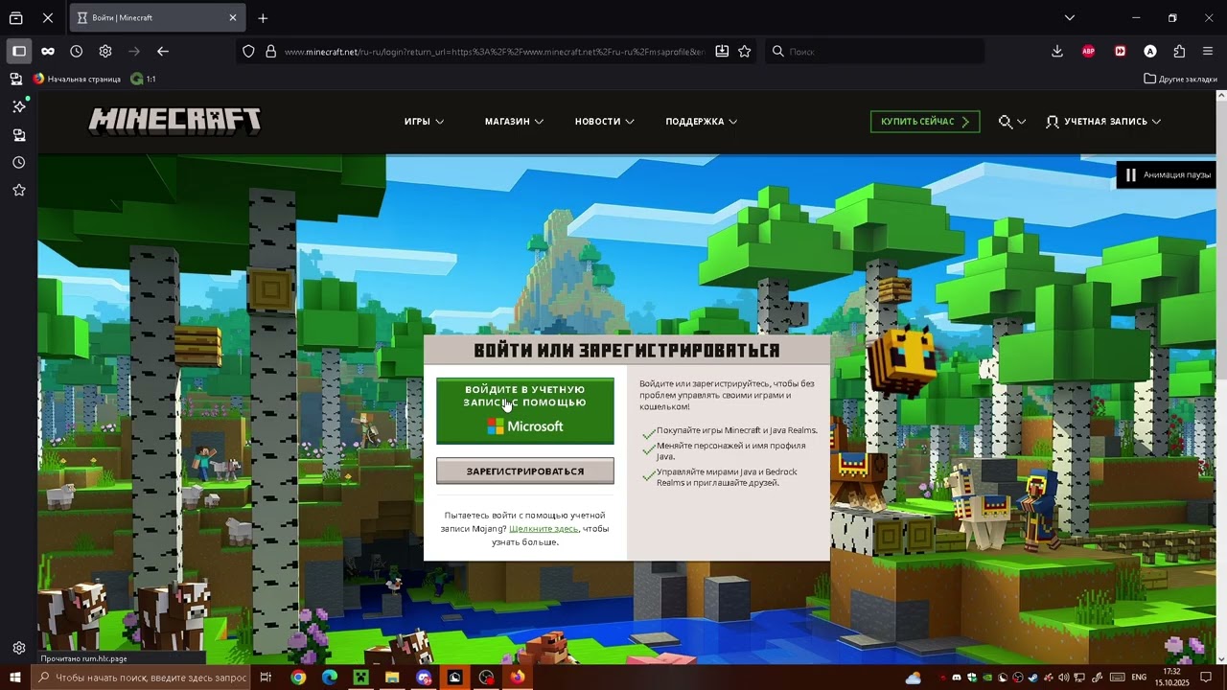Launch Chrome from the taskbar

(298, 678)
